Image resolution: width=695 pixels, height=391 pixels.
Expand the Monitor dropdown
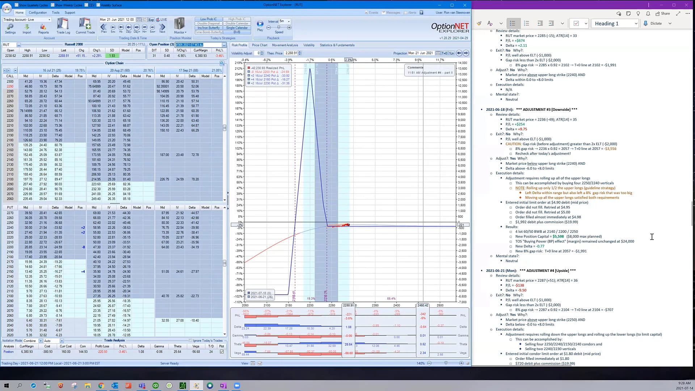pos(180,26)
